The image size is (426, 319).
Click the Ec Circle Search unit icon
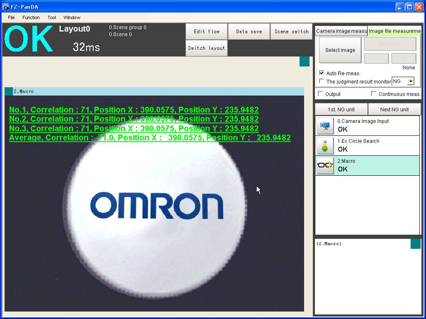tap(325, 146)
